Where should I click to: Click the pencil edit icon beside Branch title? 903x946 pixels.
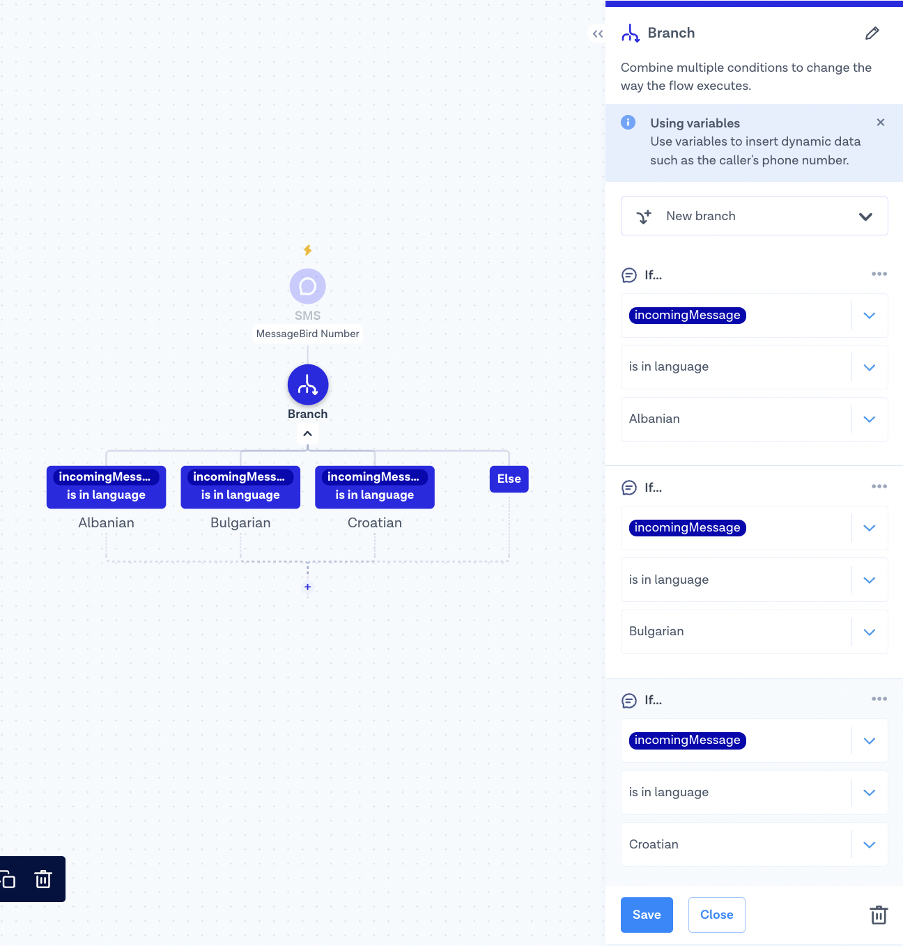[872, 33]
